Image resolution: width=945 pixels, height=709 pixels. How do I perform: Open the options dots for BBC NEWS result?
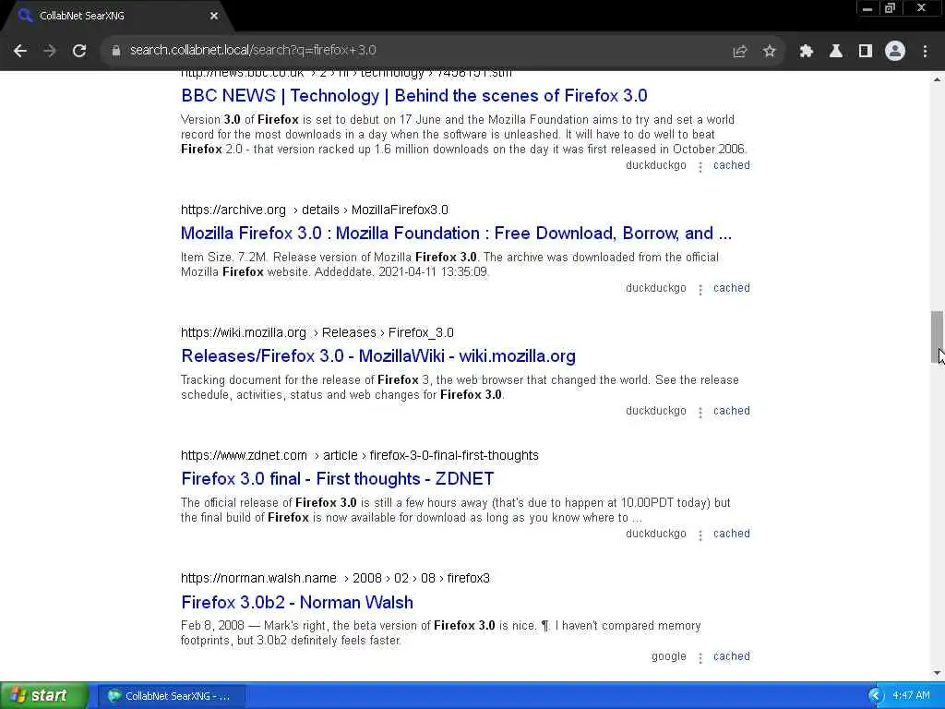[700, 167]
